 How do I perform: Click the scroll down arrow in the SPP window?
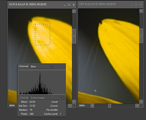[141, 102]
